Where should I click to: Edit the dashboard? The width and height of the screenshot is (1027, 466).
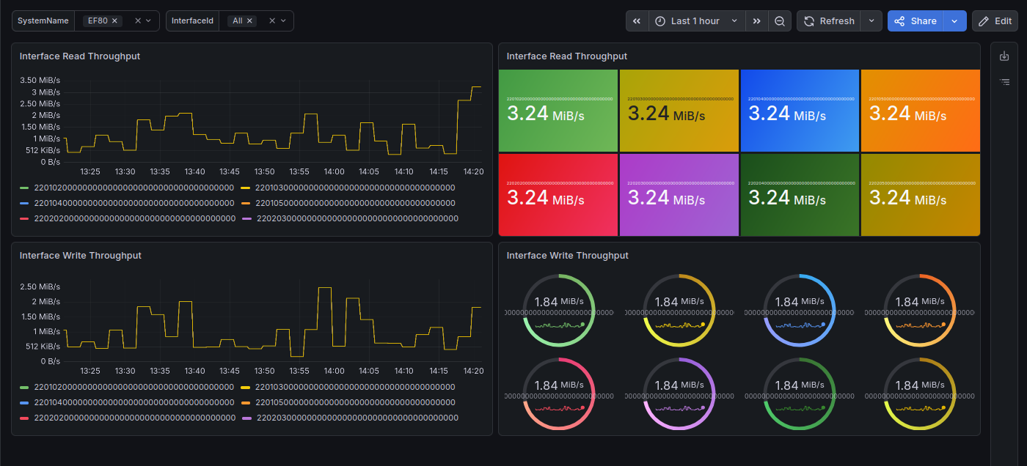[995, 21]
